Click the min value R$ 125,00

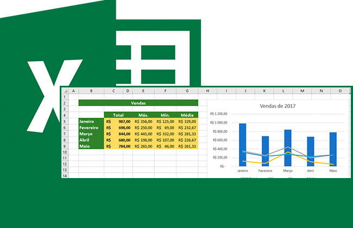click(x=165, y=122)
